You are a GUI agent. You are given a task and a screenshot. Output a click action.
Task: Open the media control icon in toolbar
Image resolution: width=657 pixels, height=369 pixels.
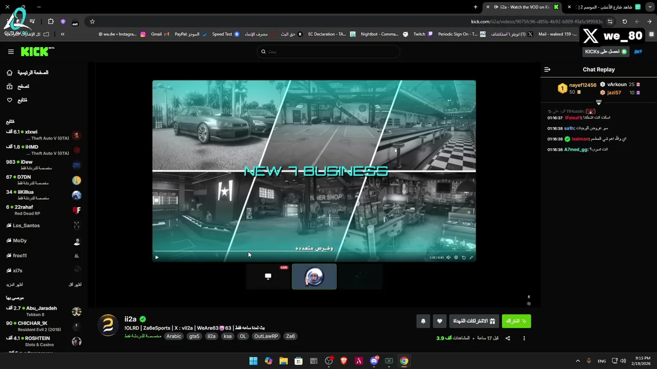pos(32,22)
